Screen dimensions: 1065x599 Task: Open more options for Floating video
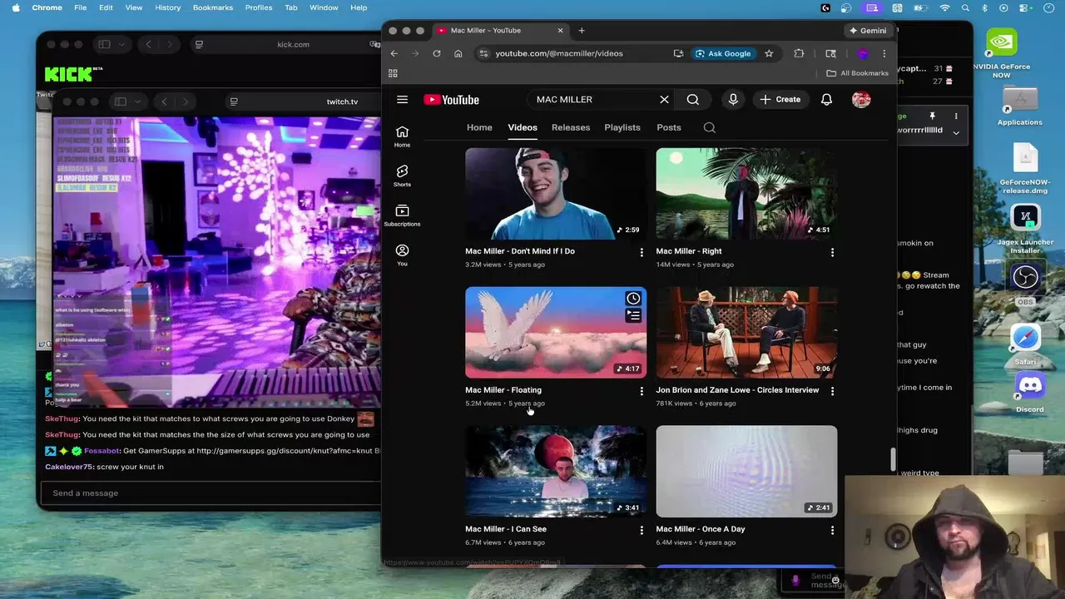coord(641,391)
